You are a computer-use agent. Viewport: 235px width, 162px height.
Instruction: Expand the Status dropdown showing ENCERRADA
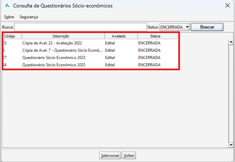[x=175, y=27]
